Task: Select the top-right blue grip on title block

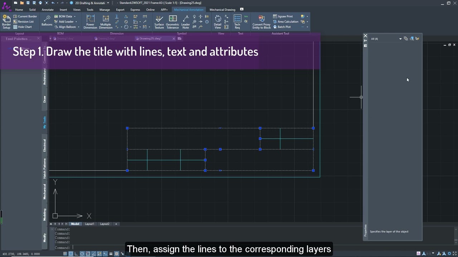Action: coord(313,128)
